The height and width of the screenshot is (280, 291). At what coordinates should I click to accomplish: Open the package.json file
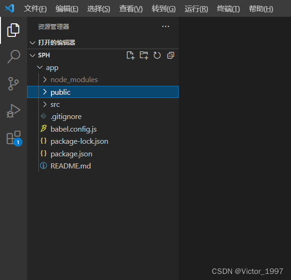[71, 154]
